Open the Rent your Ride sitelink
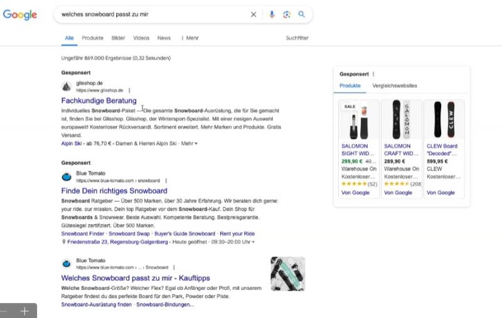Image resolution: width=502 pixels, height=318 pixels. (237, 233)
